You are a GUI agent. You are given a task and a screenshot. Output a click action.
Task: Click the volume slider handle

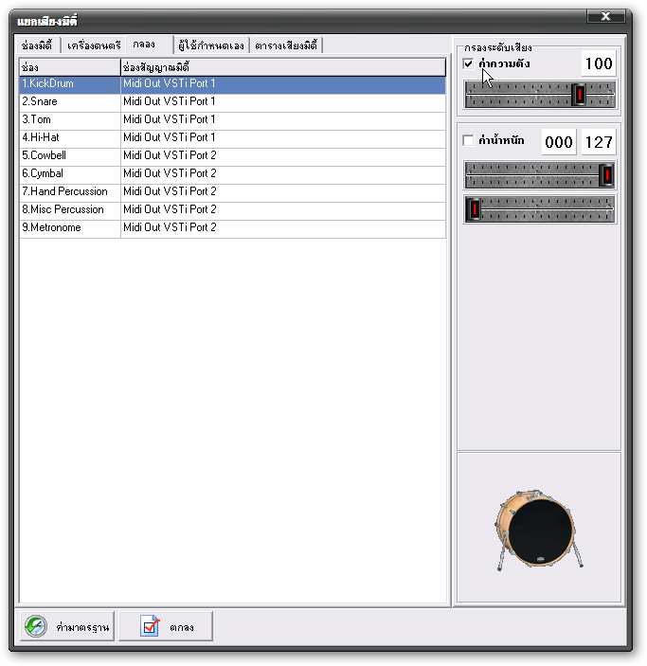(x=579, y=95)
